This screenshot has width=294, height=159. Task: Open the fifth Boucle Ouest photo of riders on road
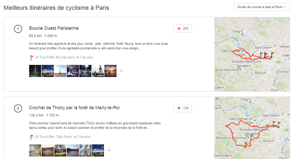point(85,71)
